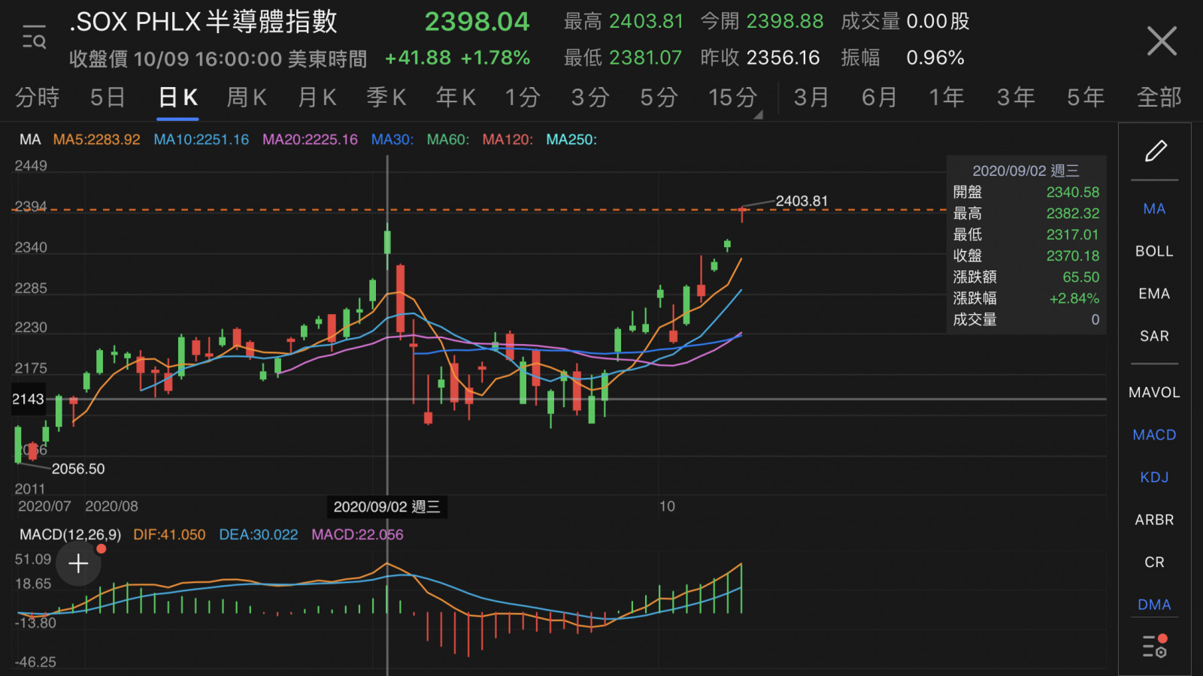Tap the 開盤 2340.58 row in info box
The height and width of the screenshot is (676, 1203).
coord(1026,192)
